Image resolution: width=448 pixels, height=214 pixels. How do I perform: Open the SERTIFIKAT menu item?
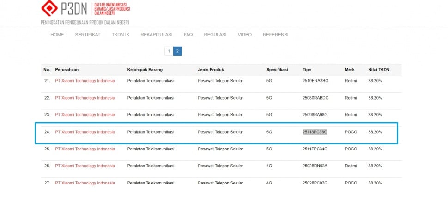click(x=88, y=35)
